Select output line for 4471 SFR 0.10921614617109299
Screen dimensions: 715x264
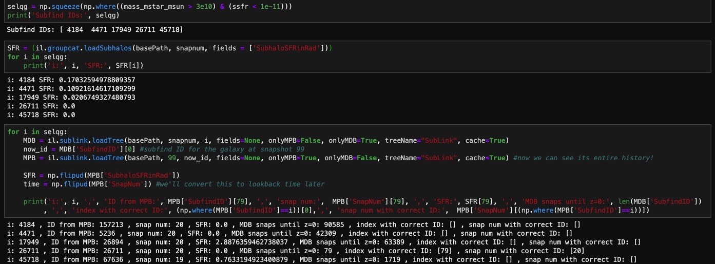point(71,89)
